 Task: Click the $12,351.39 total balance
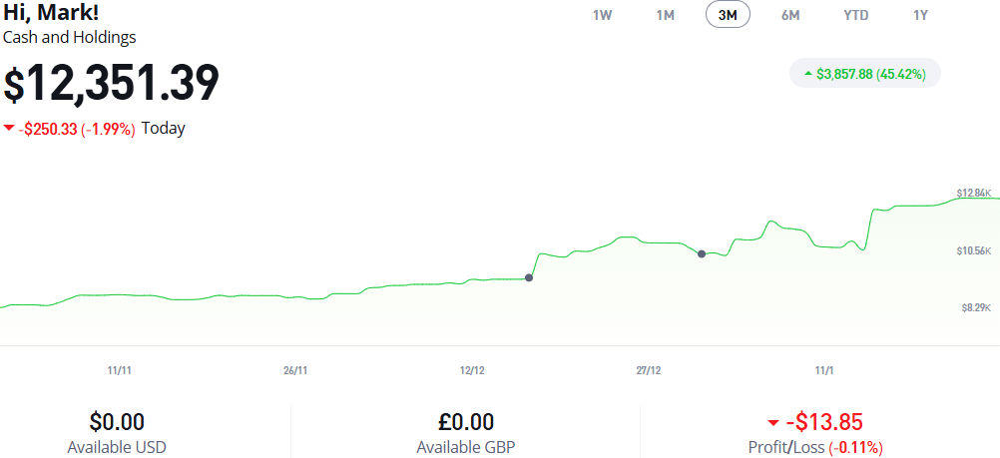111,84
